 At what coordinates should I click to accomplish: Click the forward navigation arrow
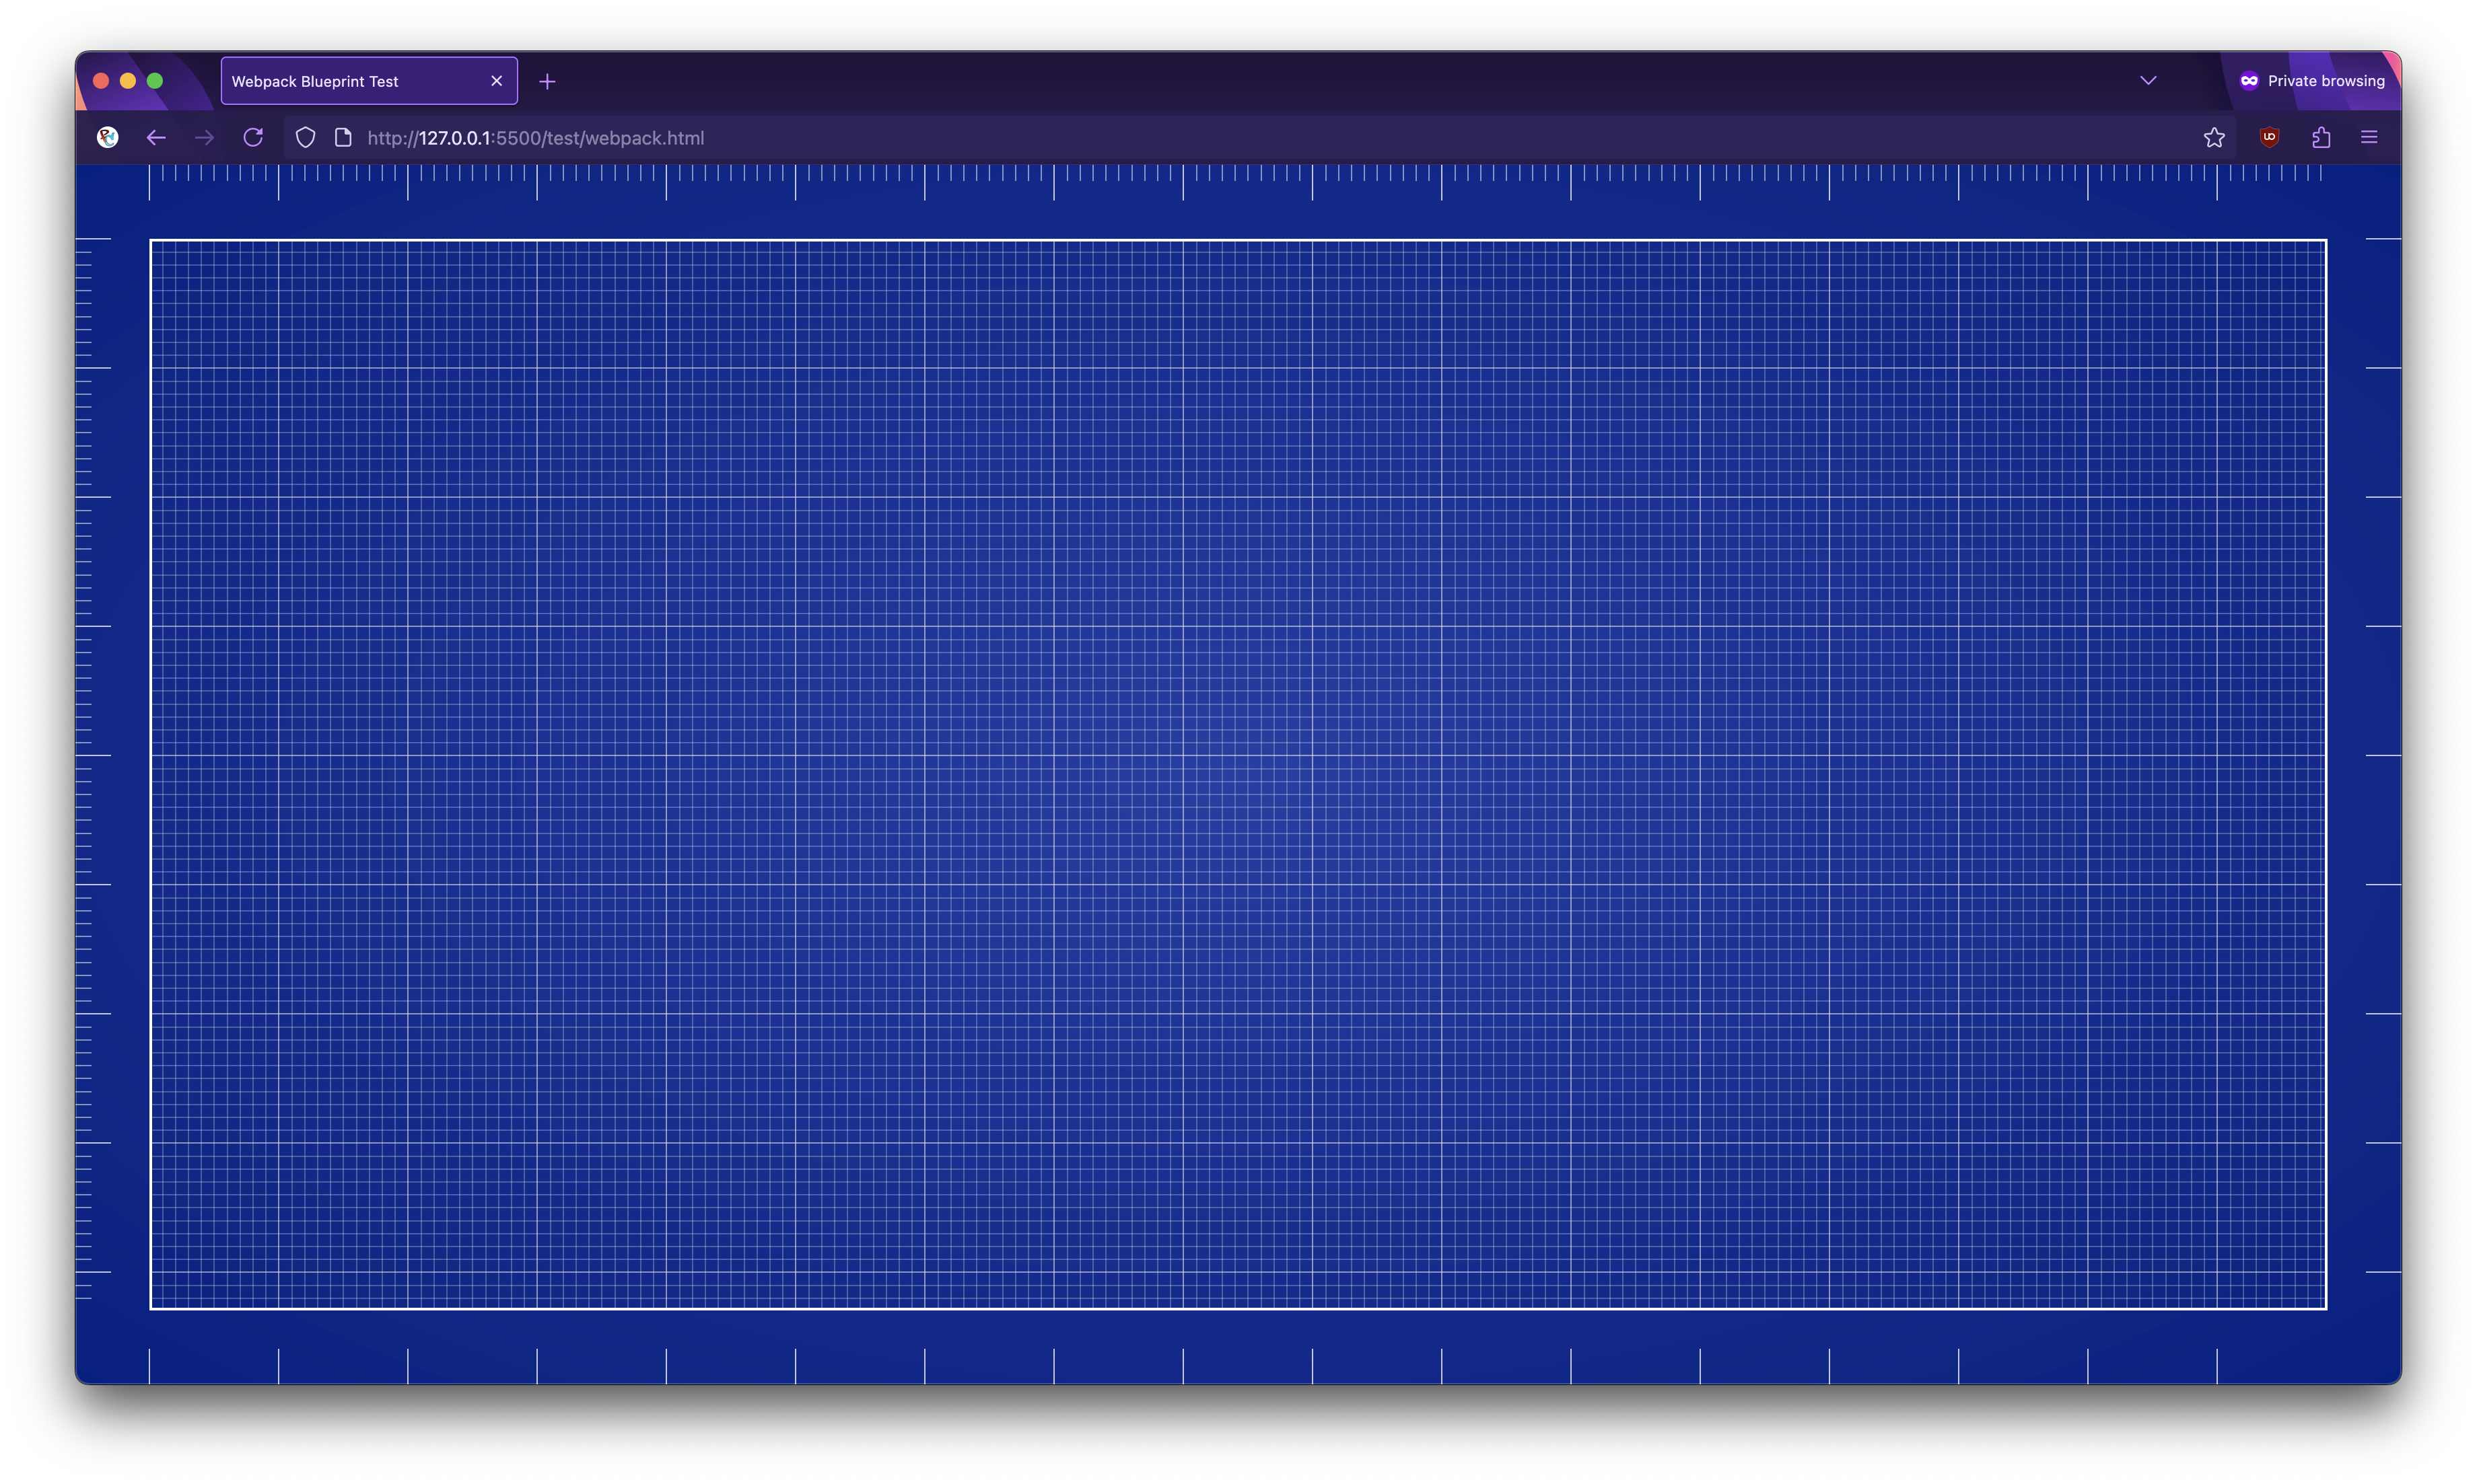pyautogui.click(x=204, y=138)
